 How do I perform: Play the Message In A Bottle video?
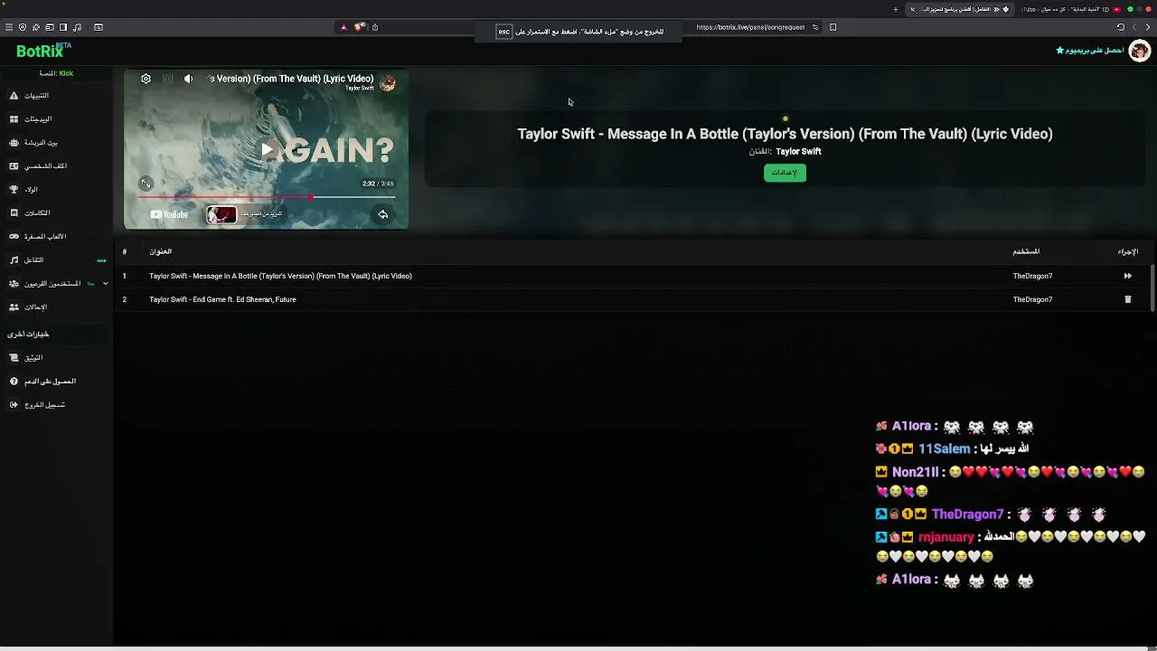coord(267,149)
